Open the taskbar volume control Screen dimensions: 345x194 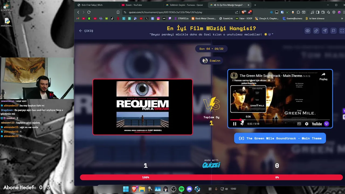point(226,189)
